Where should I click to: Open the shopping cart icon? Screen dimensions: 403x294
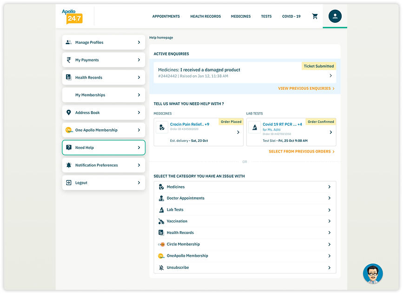click(315, 16)
